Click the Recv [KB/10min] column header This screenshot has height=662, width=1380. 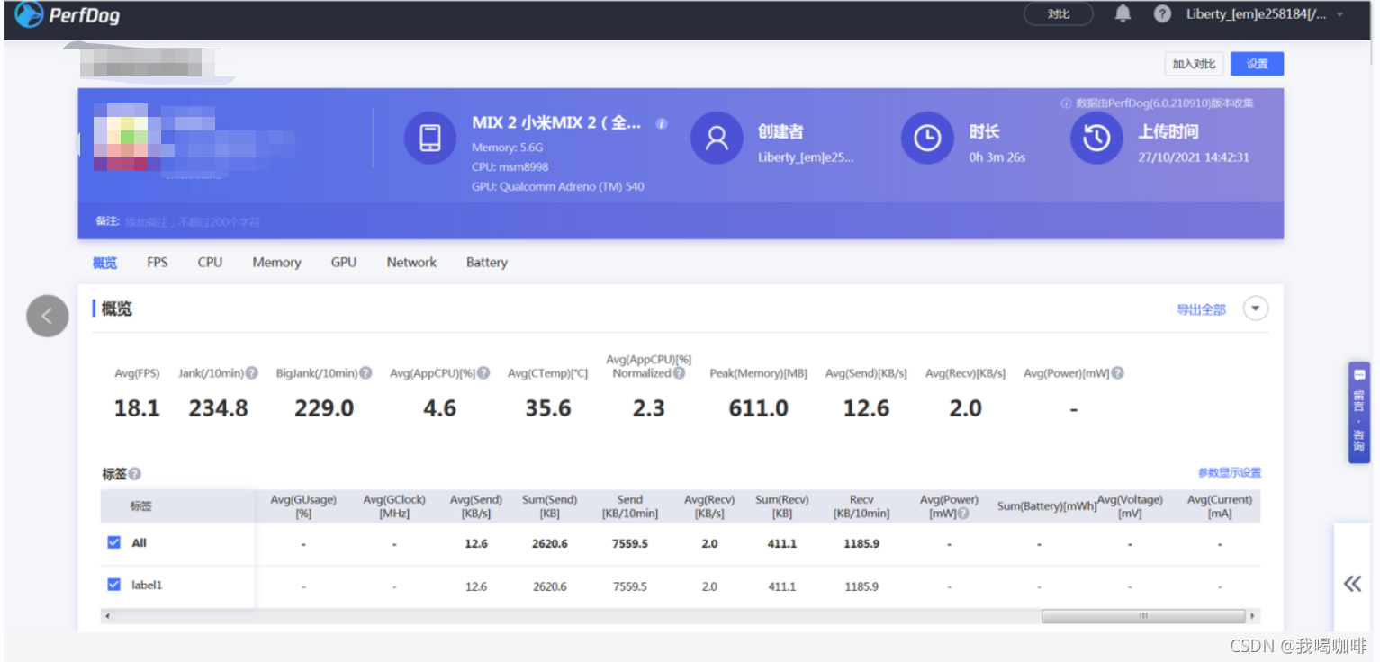coord(861,506)
